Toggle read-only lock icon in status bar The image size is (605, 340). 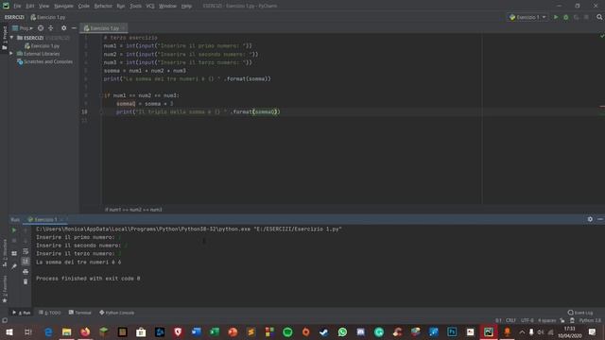[x=562, y=321]
